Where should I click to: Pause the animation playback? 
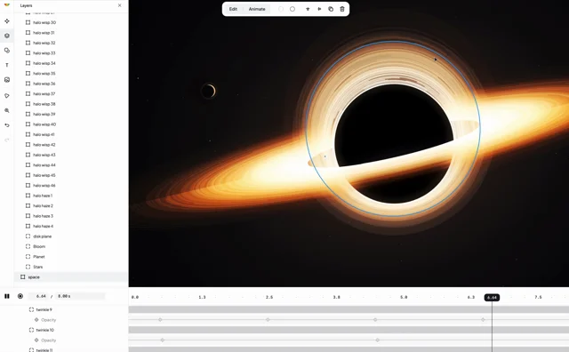pyautogui.click(x=7, y=296)
